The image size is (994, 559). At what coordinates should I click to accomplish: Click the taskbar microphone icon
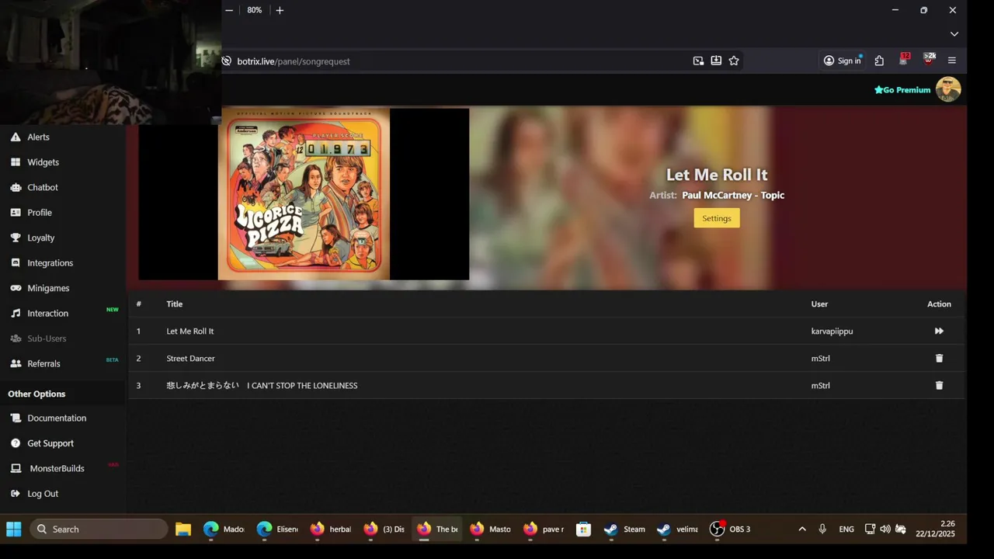[x=822, y=529]
